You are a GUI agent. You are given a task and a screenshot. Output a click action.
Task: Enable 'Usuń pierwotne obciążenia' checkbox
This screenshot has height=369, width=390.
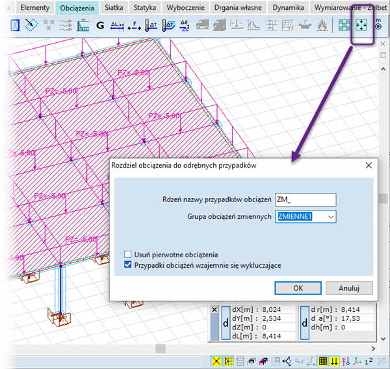tap(129, 254)
